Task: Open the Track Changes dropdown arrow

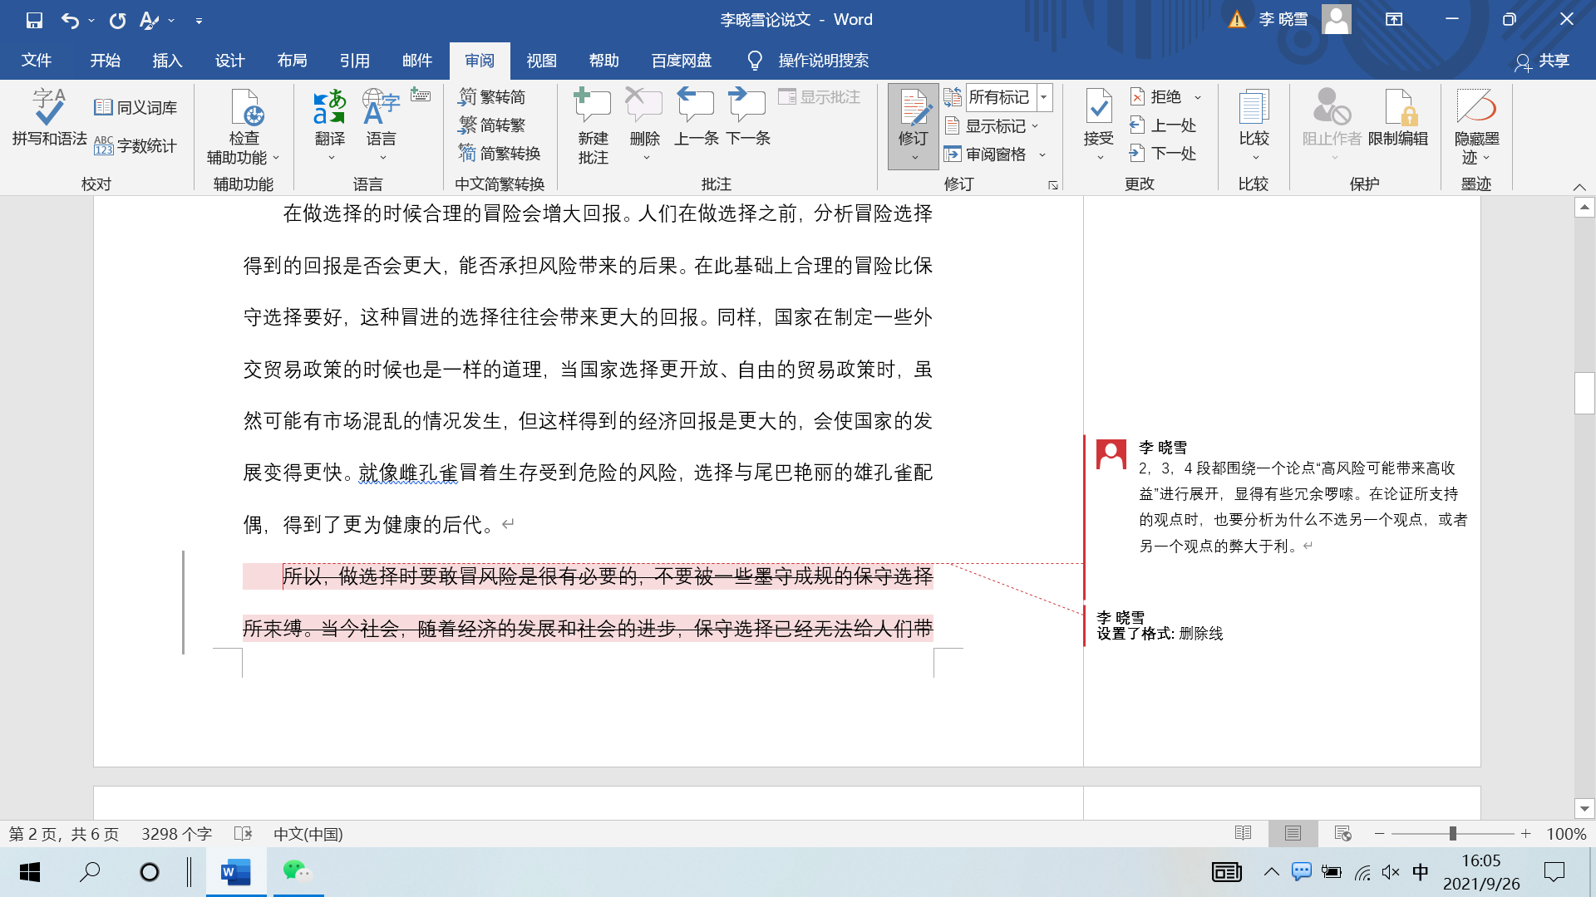Action: point(914,158)
